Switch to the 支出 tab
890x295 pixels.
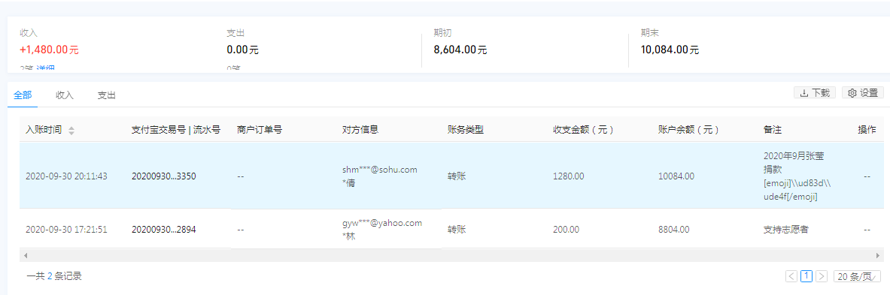107,95
